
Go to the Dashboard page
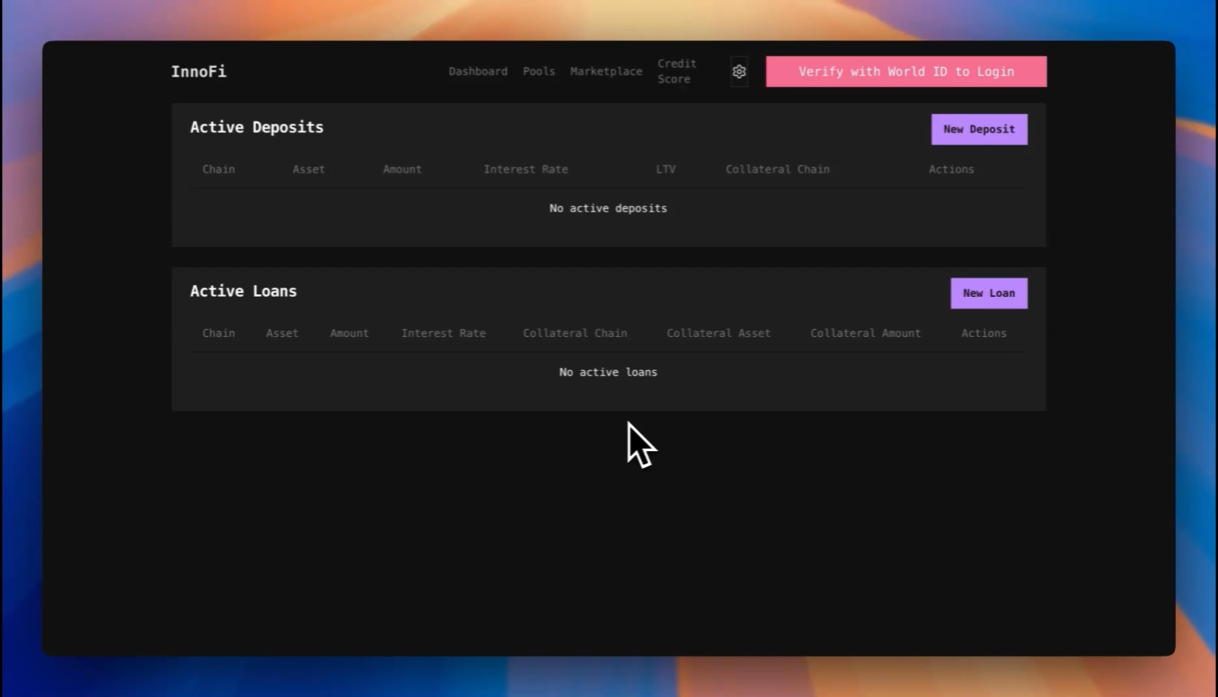click(478, 72)
